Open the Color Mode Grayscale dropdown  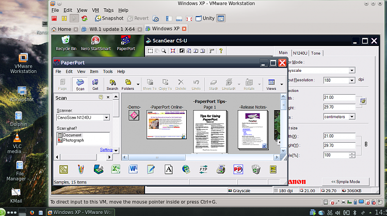click(x=352, y=70)
